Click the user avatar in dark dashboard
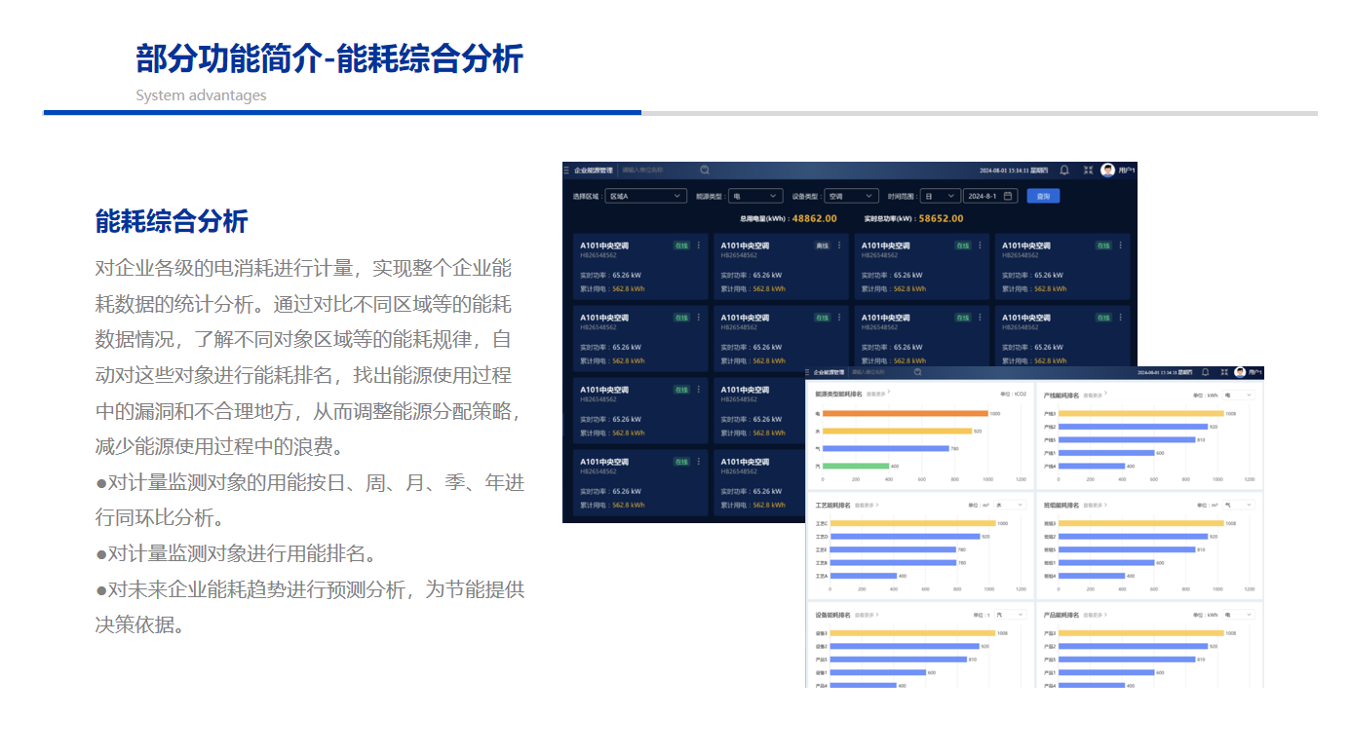Viewport: 1351px width, 755px height. click(x=1107, y=170)
